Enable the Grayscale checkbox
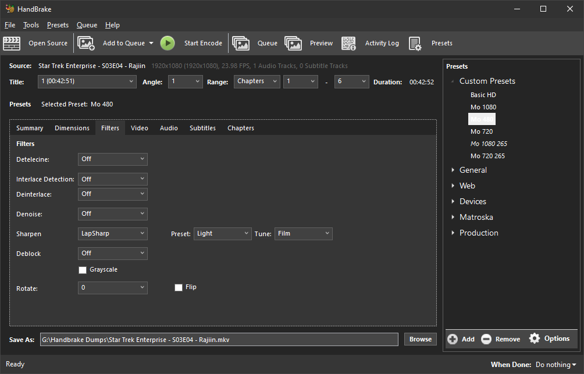The image size is (584, 374). click(x=83, y=270)
